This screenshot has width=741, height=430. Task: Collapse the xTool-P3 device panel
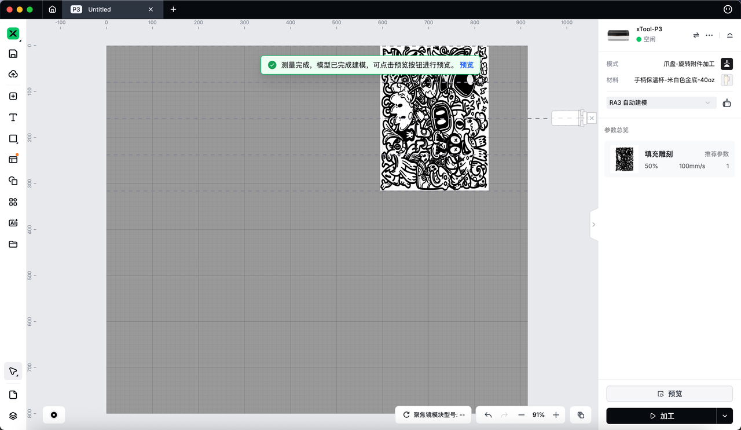pyautogui.click(x=729, y=35)
